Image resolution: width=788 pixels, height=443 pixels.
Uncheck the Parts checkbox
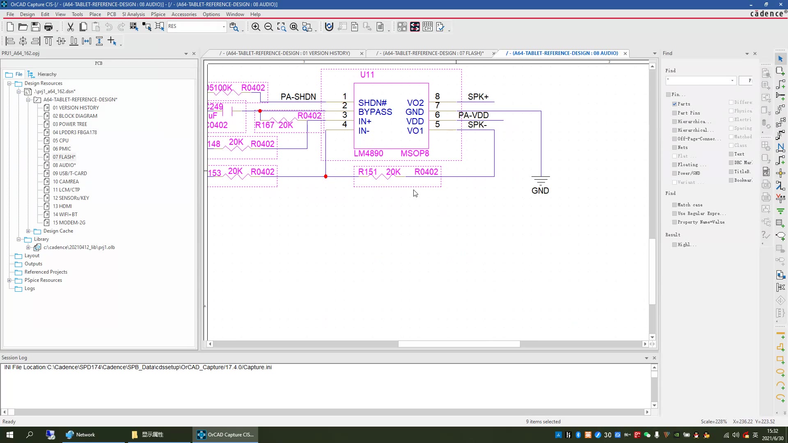[x=674, y=104]
